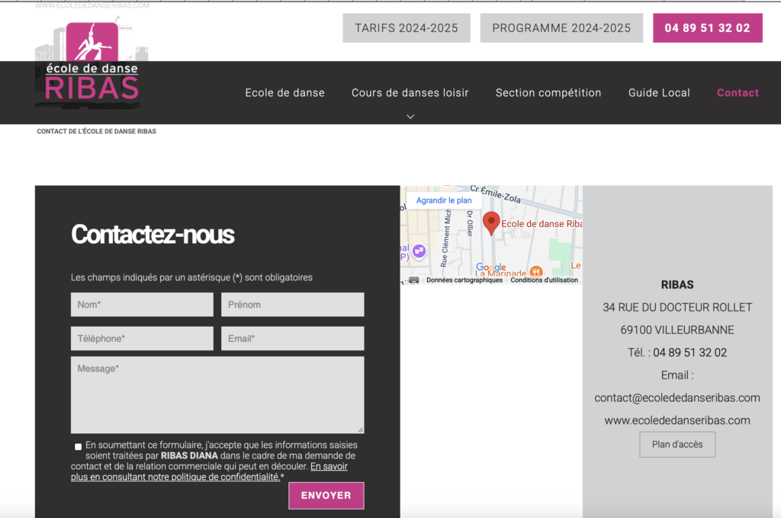Click the ENVOYER submit button
This screenshot has width=781, height=518.
(326, 495)
